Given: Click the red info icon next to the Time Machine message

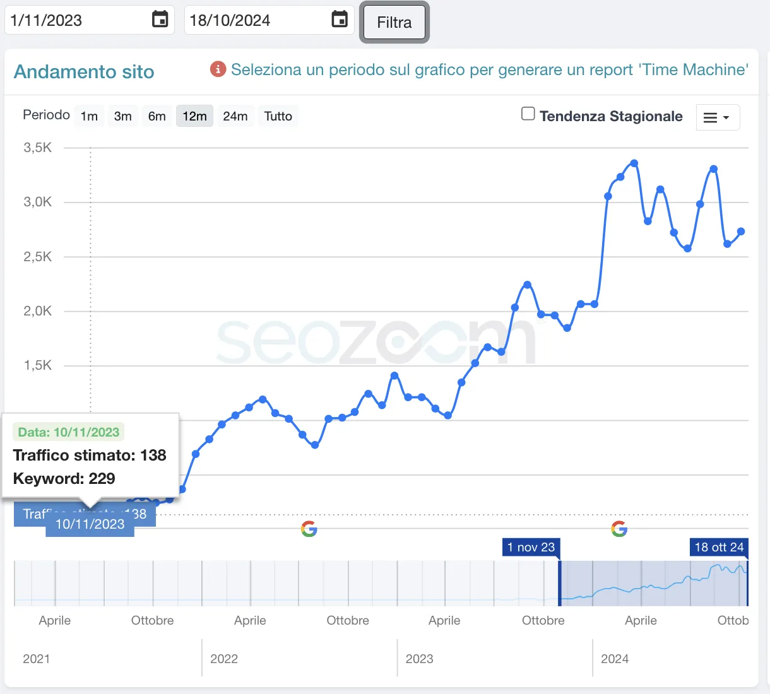Looking at the screenshot, I should [218, 69].
